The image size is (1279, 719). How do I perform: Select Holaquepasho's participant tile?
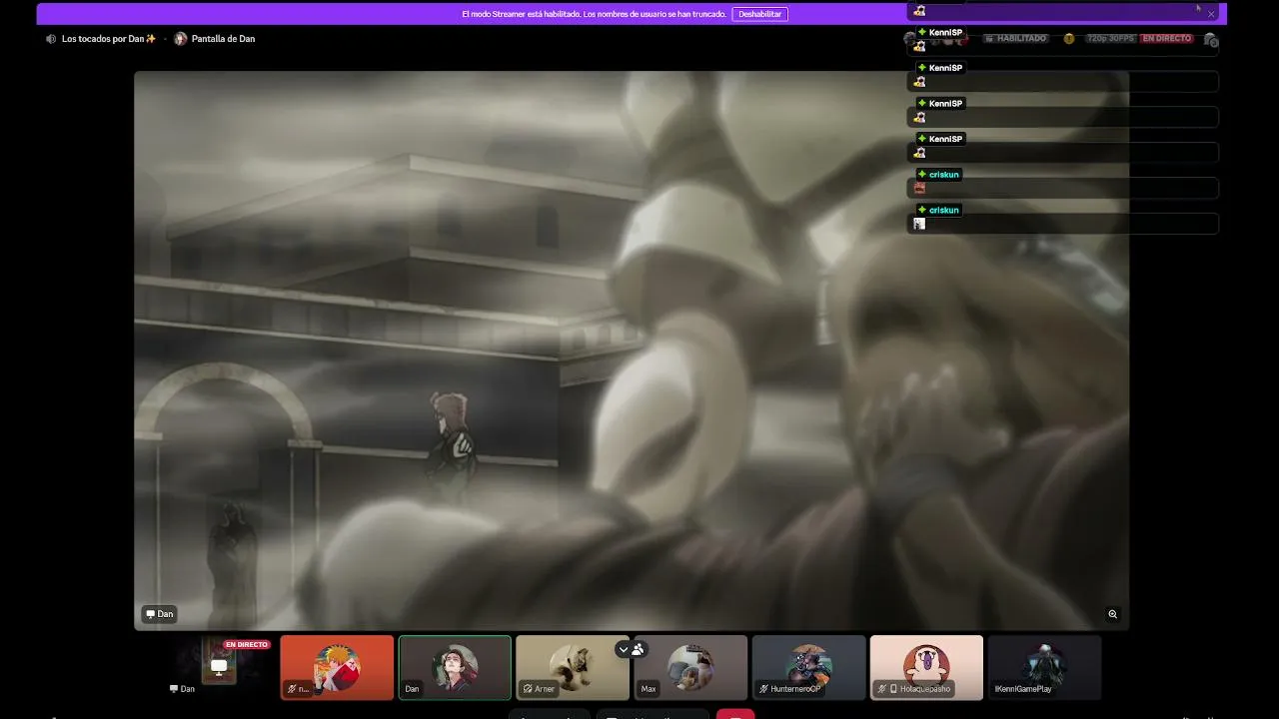coord(926,667)
